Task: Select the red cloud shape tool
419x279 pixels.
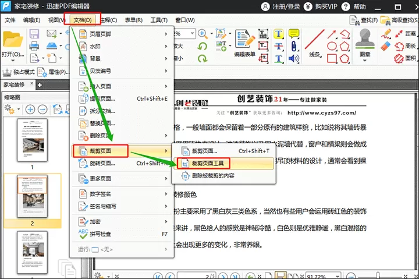Action: [345, 58]
